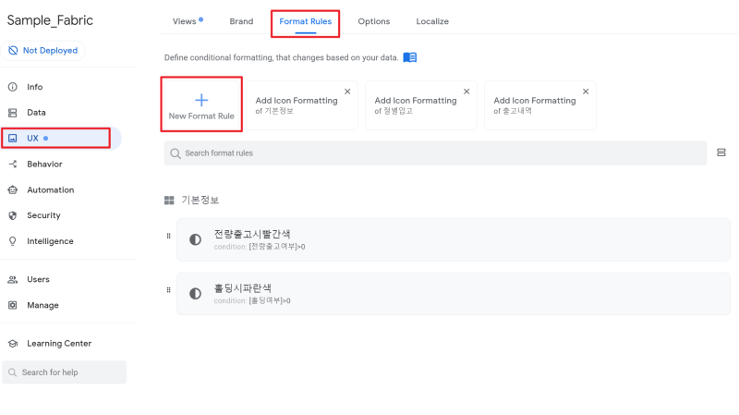The image size is (739, 415).
Task: Click the condition text of the 홀딩시파란색 rule
Action: click(x=252, y=301)
